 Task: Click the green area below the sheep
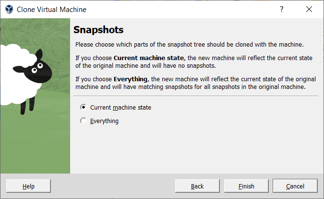coord(35,144)
